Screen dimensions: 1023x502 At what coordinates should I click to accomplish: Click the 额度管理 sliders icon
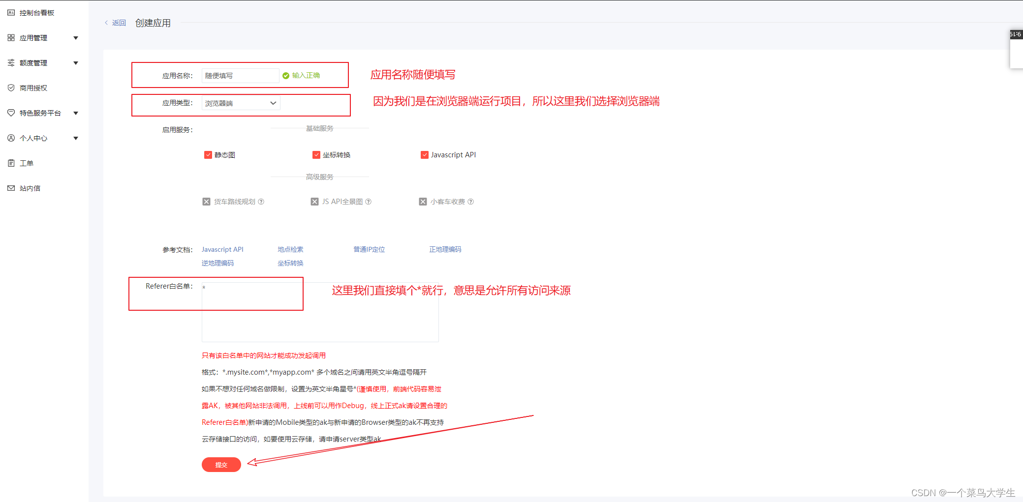(x=11, y=63)
